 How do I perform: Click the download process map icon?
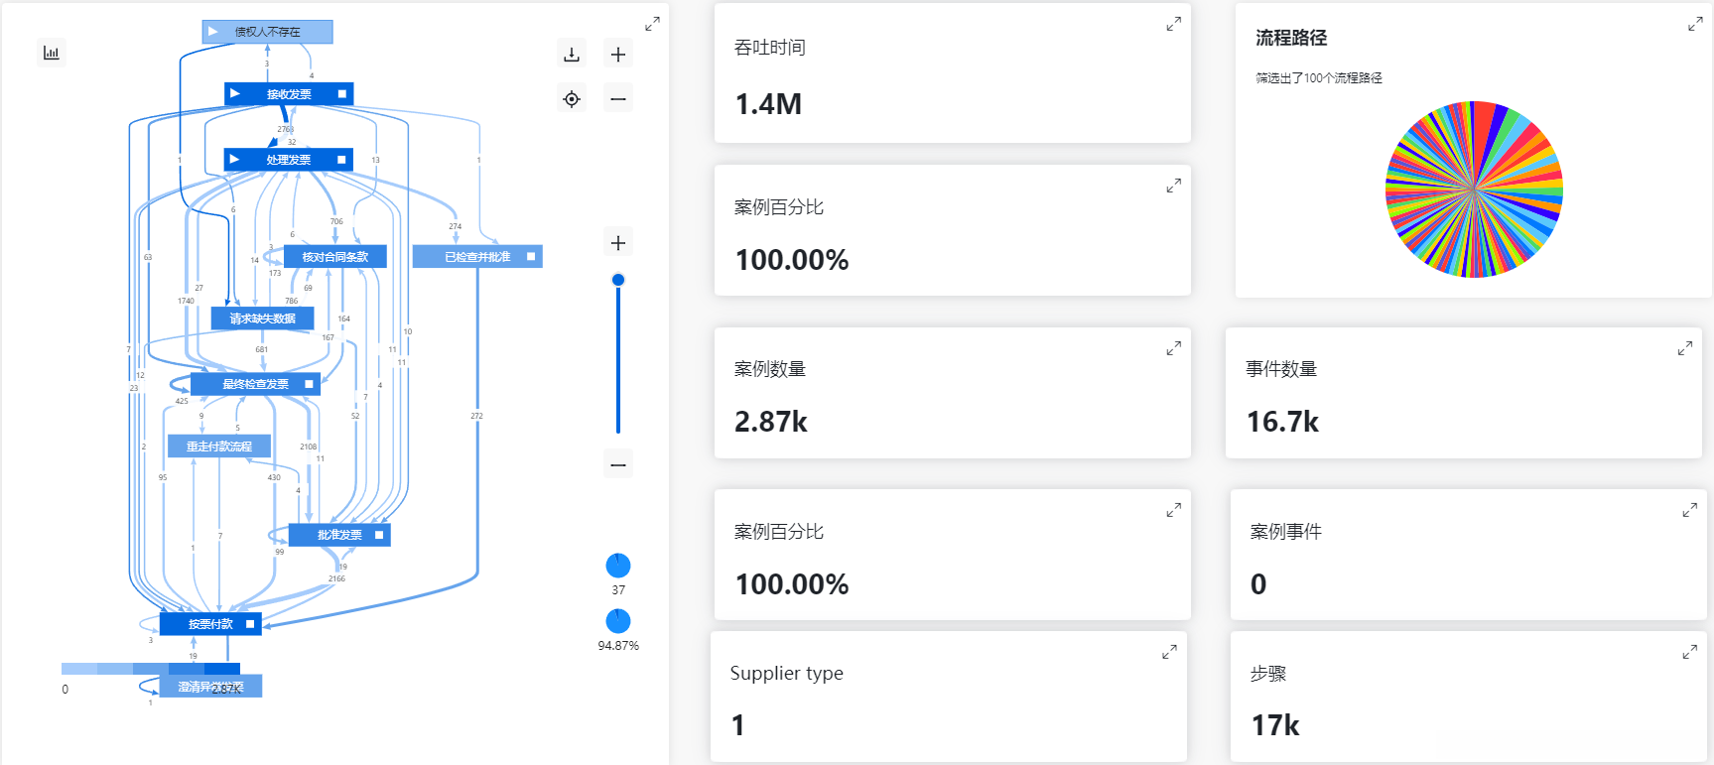(572, 54)
